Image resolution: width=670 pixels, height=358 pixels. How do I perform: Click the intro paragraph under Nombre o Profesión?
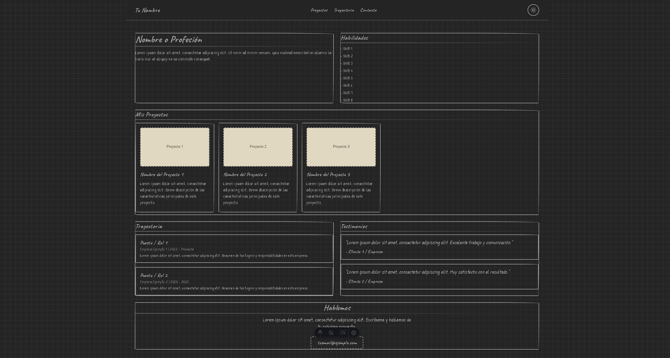tap(234, 56)
